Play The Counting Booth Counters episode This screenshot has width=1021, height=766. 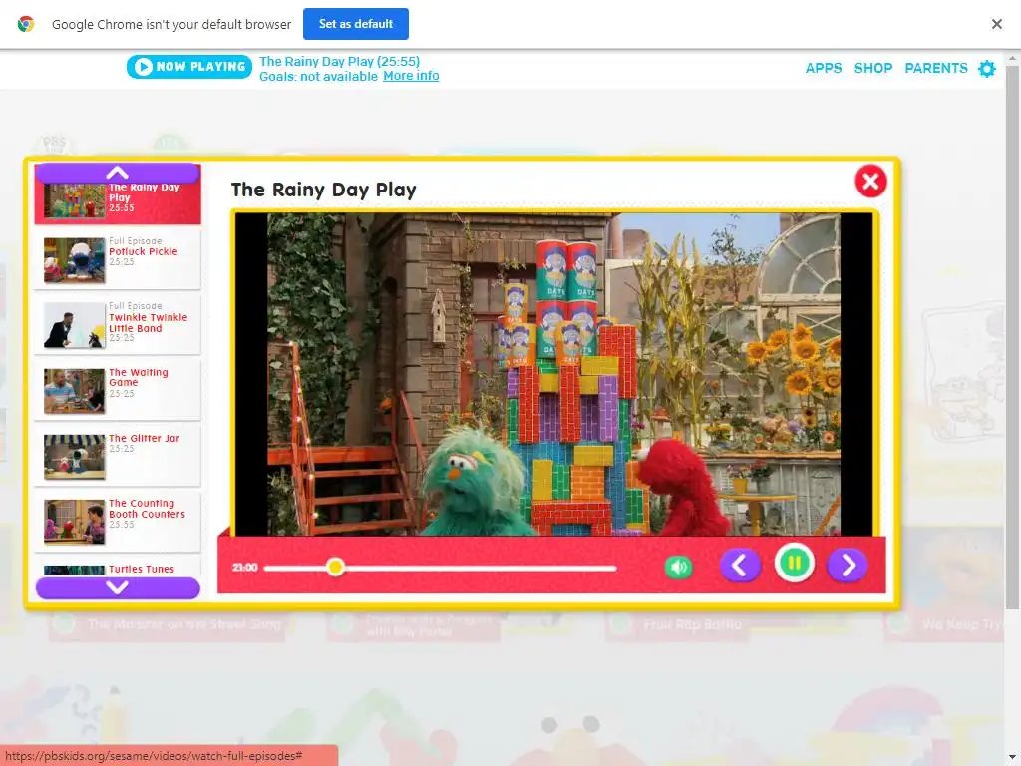118,521
